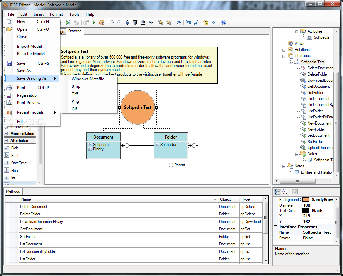Click the orange wrench tools toolbar icon
The width and height of the screenshot is (343, 276).
click(x=101, y=22)
